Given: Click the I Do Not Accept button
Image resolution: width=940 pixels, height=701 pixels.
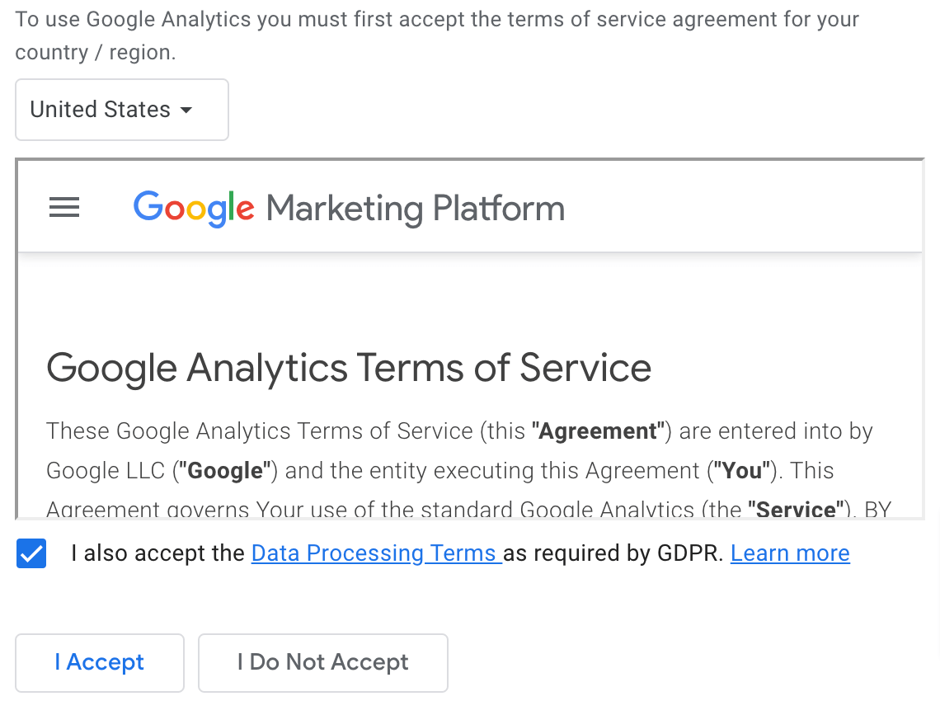Looking at the screenshot, I should [x=323, y=662].
